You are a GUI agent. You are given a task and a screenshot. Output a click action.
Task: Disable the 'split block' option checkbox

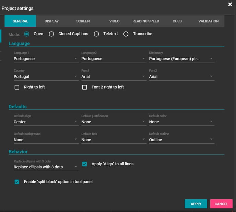click(x=17, y=182)
